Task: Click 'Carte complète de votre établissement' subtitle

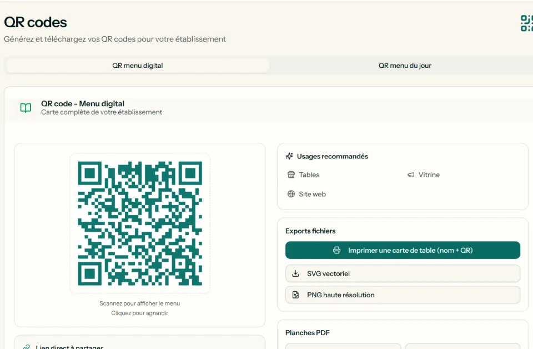Action: pos(102,112)
